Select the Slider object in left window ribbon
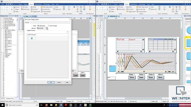The image size is (191, 107). (x=56, y=7)
